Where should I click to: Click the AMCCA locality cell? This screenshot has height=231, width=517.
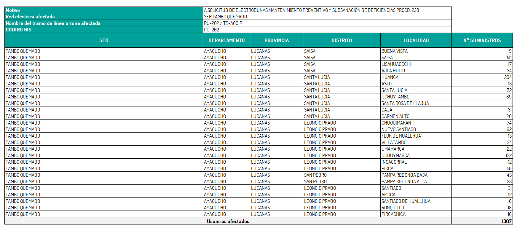pos(416,195)
